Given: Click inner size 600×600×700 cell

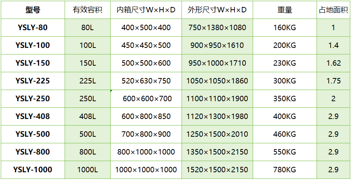Looking at the screenshot, I should pyautogui.click(x=146, y=99).
